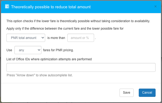162x103 pixels.
Task: Click the 'Arrow down' autocomplete hint text
Action: (40, 75)
